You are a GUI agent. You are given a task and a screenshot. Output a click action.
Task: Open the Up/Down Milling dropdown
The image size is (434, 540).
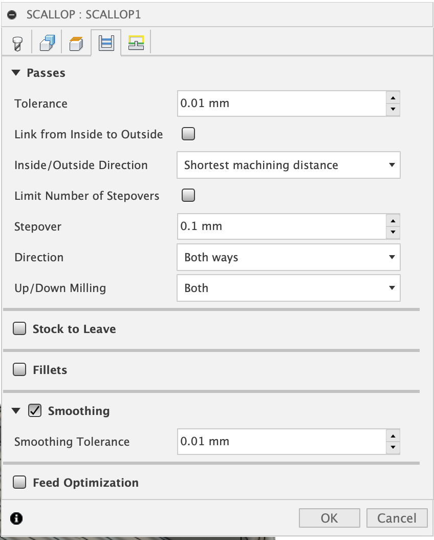(288, 288)
